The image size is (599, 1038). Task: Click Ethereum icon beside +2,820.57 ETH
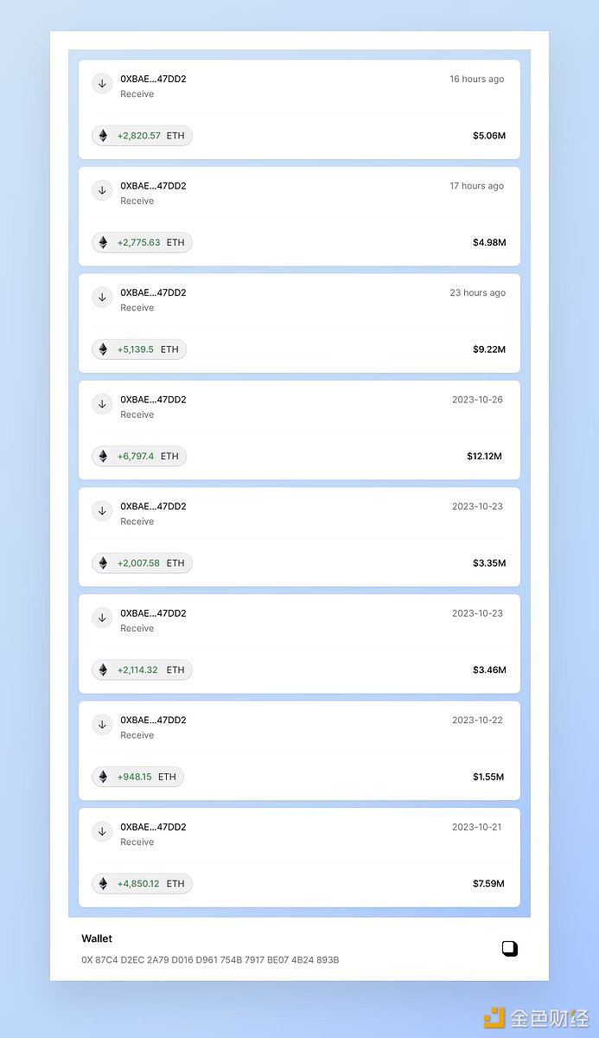pyautogui.click(x=104, y=136)
